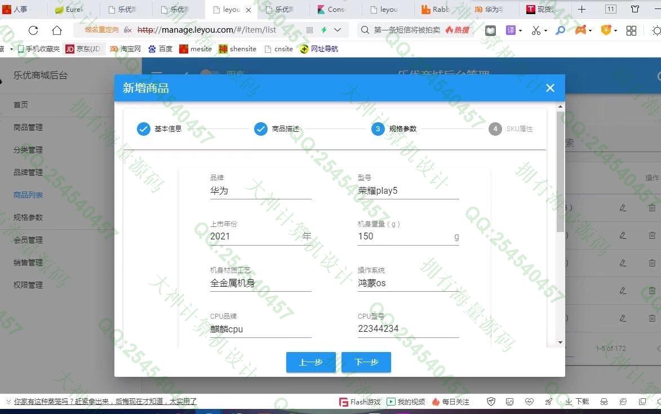
Task: Open the 下载 downloads in status bar
Action: point(577,402)
